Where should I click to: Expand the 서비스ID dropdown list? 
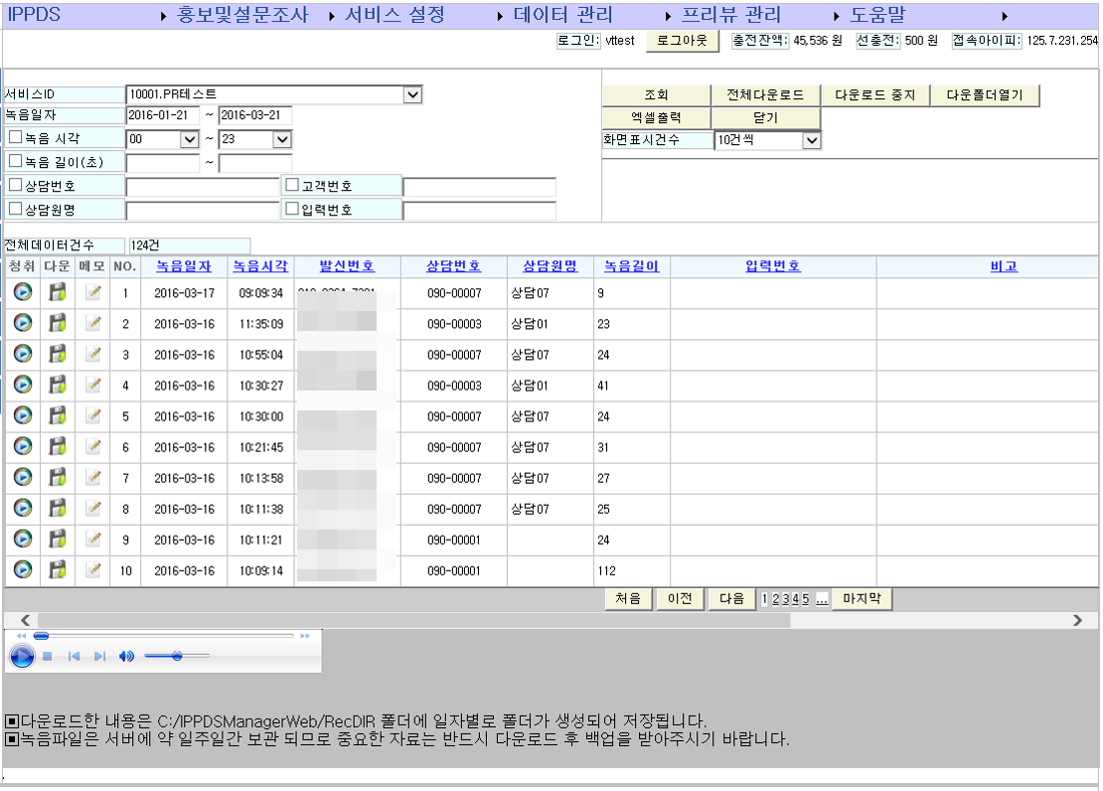(x=413, y=94)
